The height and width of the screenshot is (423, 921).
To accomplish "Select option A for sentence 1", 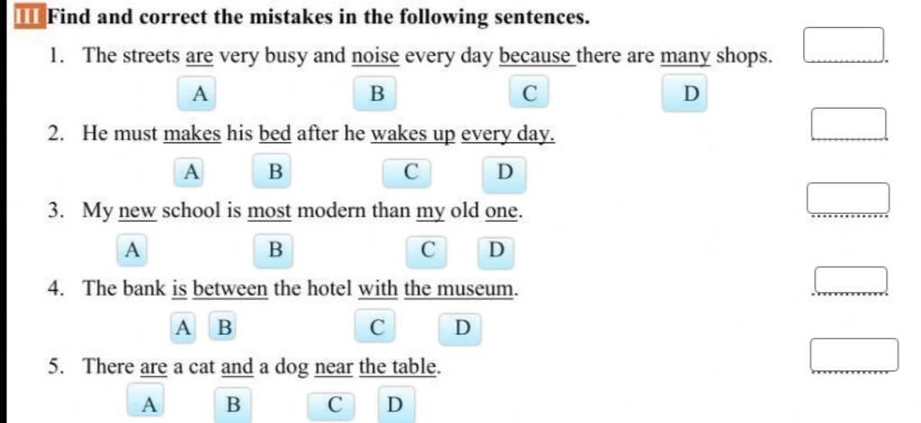I will click(200, 92).
